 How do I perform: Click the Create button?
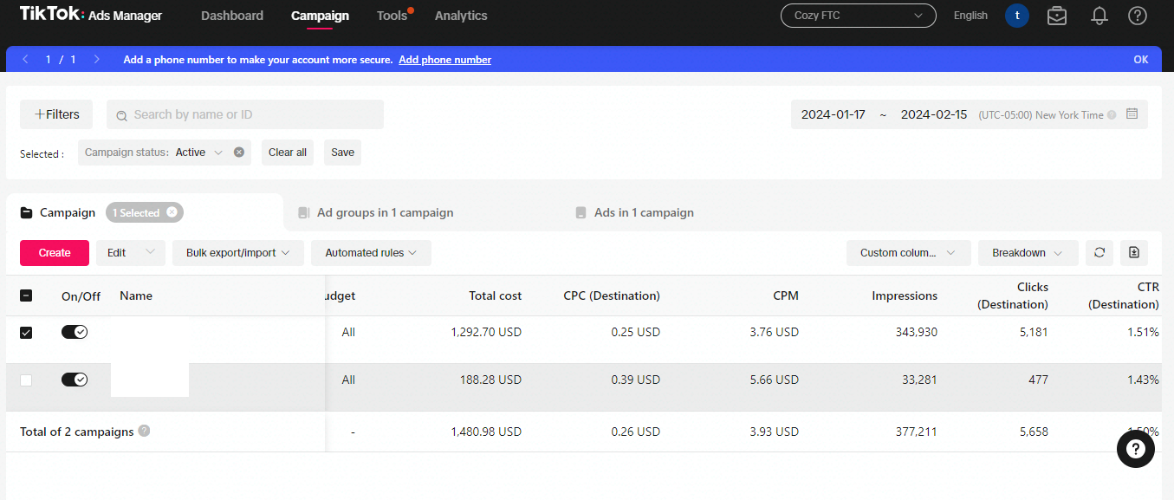click(x=55, y=253)
